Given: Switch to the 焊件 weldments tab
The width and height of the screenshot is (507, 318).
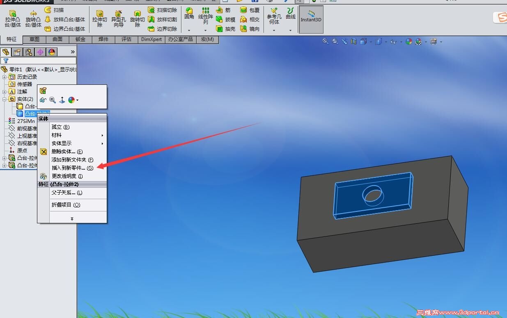Looking at the screenshot, I should click(103, 39).
